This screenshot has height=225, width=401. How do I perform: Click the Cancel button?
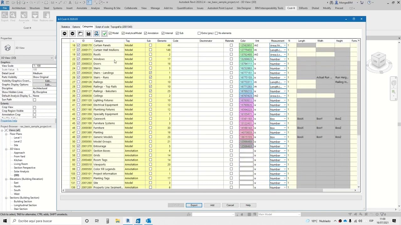click(x=230, y=205)
